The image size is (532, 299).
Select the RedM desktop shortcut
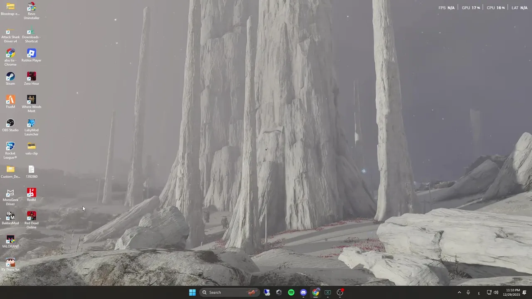(x=32, y=195)
